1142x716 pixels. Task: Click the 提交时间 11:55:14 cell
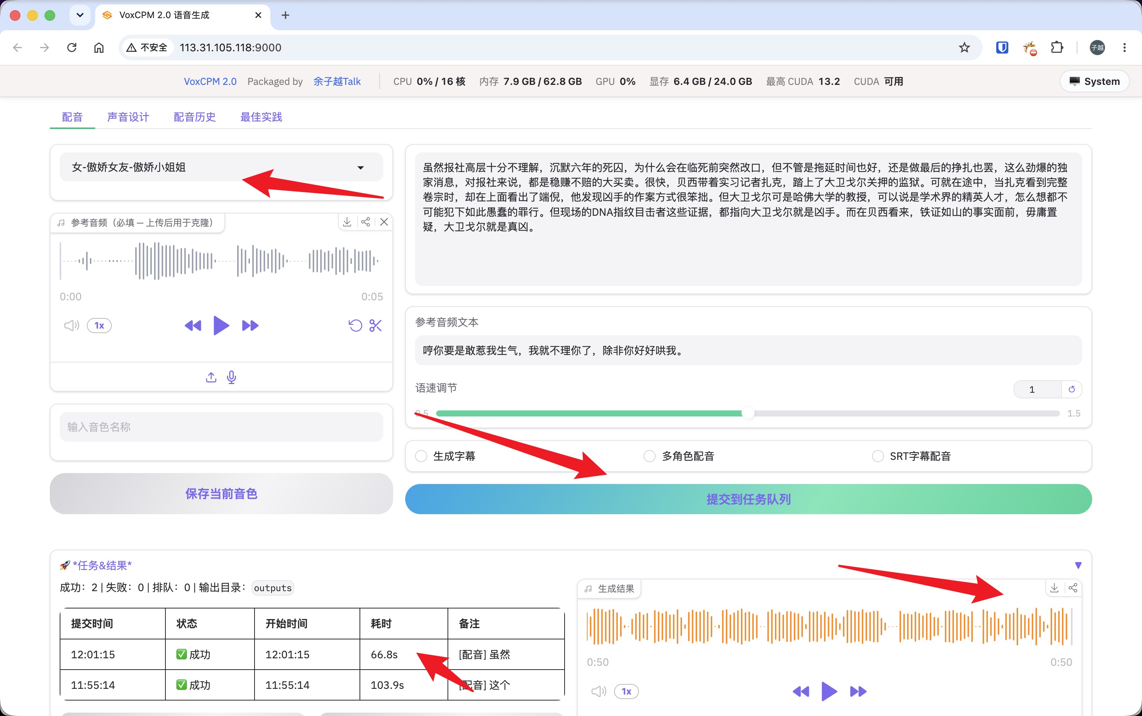[113, 685]
